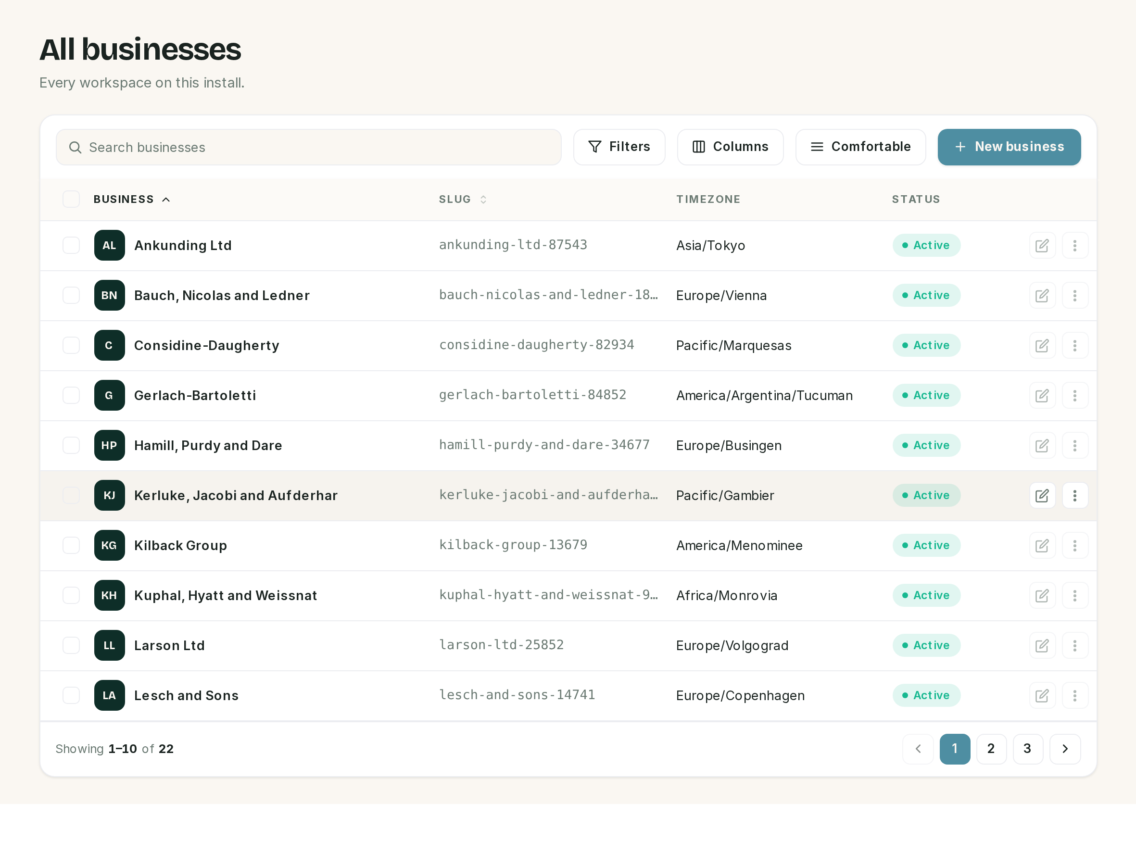Screen dimensions: 1136x854
Task: Toggle the select-all checkbox in header
Action: tap(71, 199)
